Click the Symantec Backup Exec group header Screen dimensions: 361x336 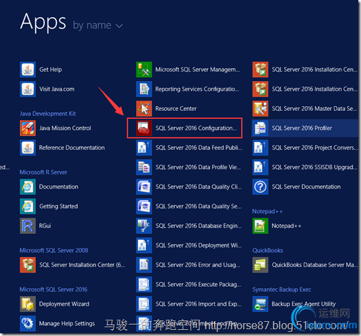point(282,289)
